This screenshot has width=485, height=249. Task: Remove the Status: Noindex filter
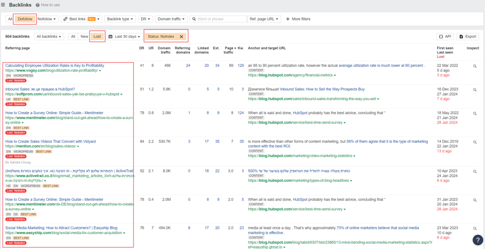click(181, 36)
